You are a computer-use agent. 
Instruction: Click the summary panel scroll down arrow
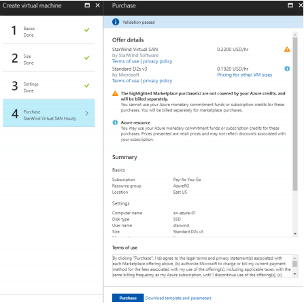point(295,234)
